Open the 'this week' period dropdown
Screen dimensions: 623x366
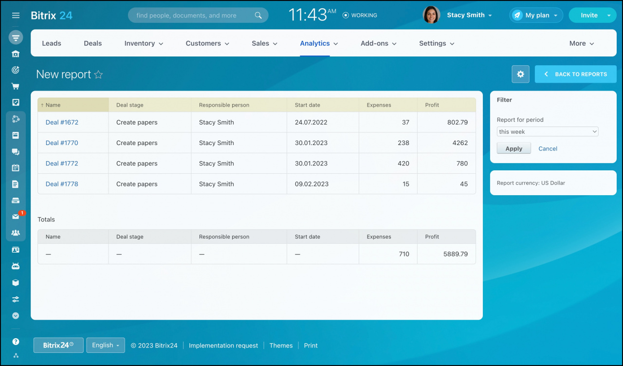[548, 131]
